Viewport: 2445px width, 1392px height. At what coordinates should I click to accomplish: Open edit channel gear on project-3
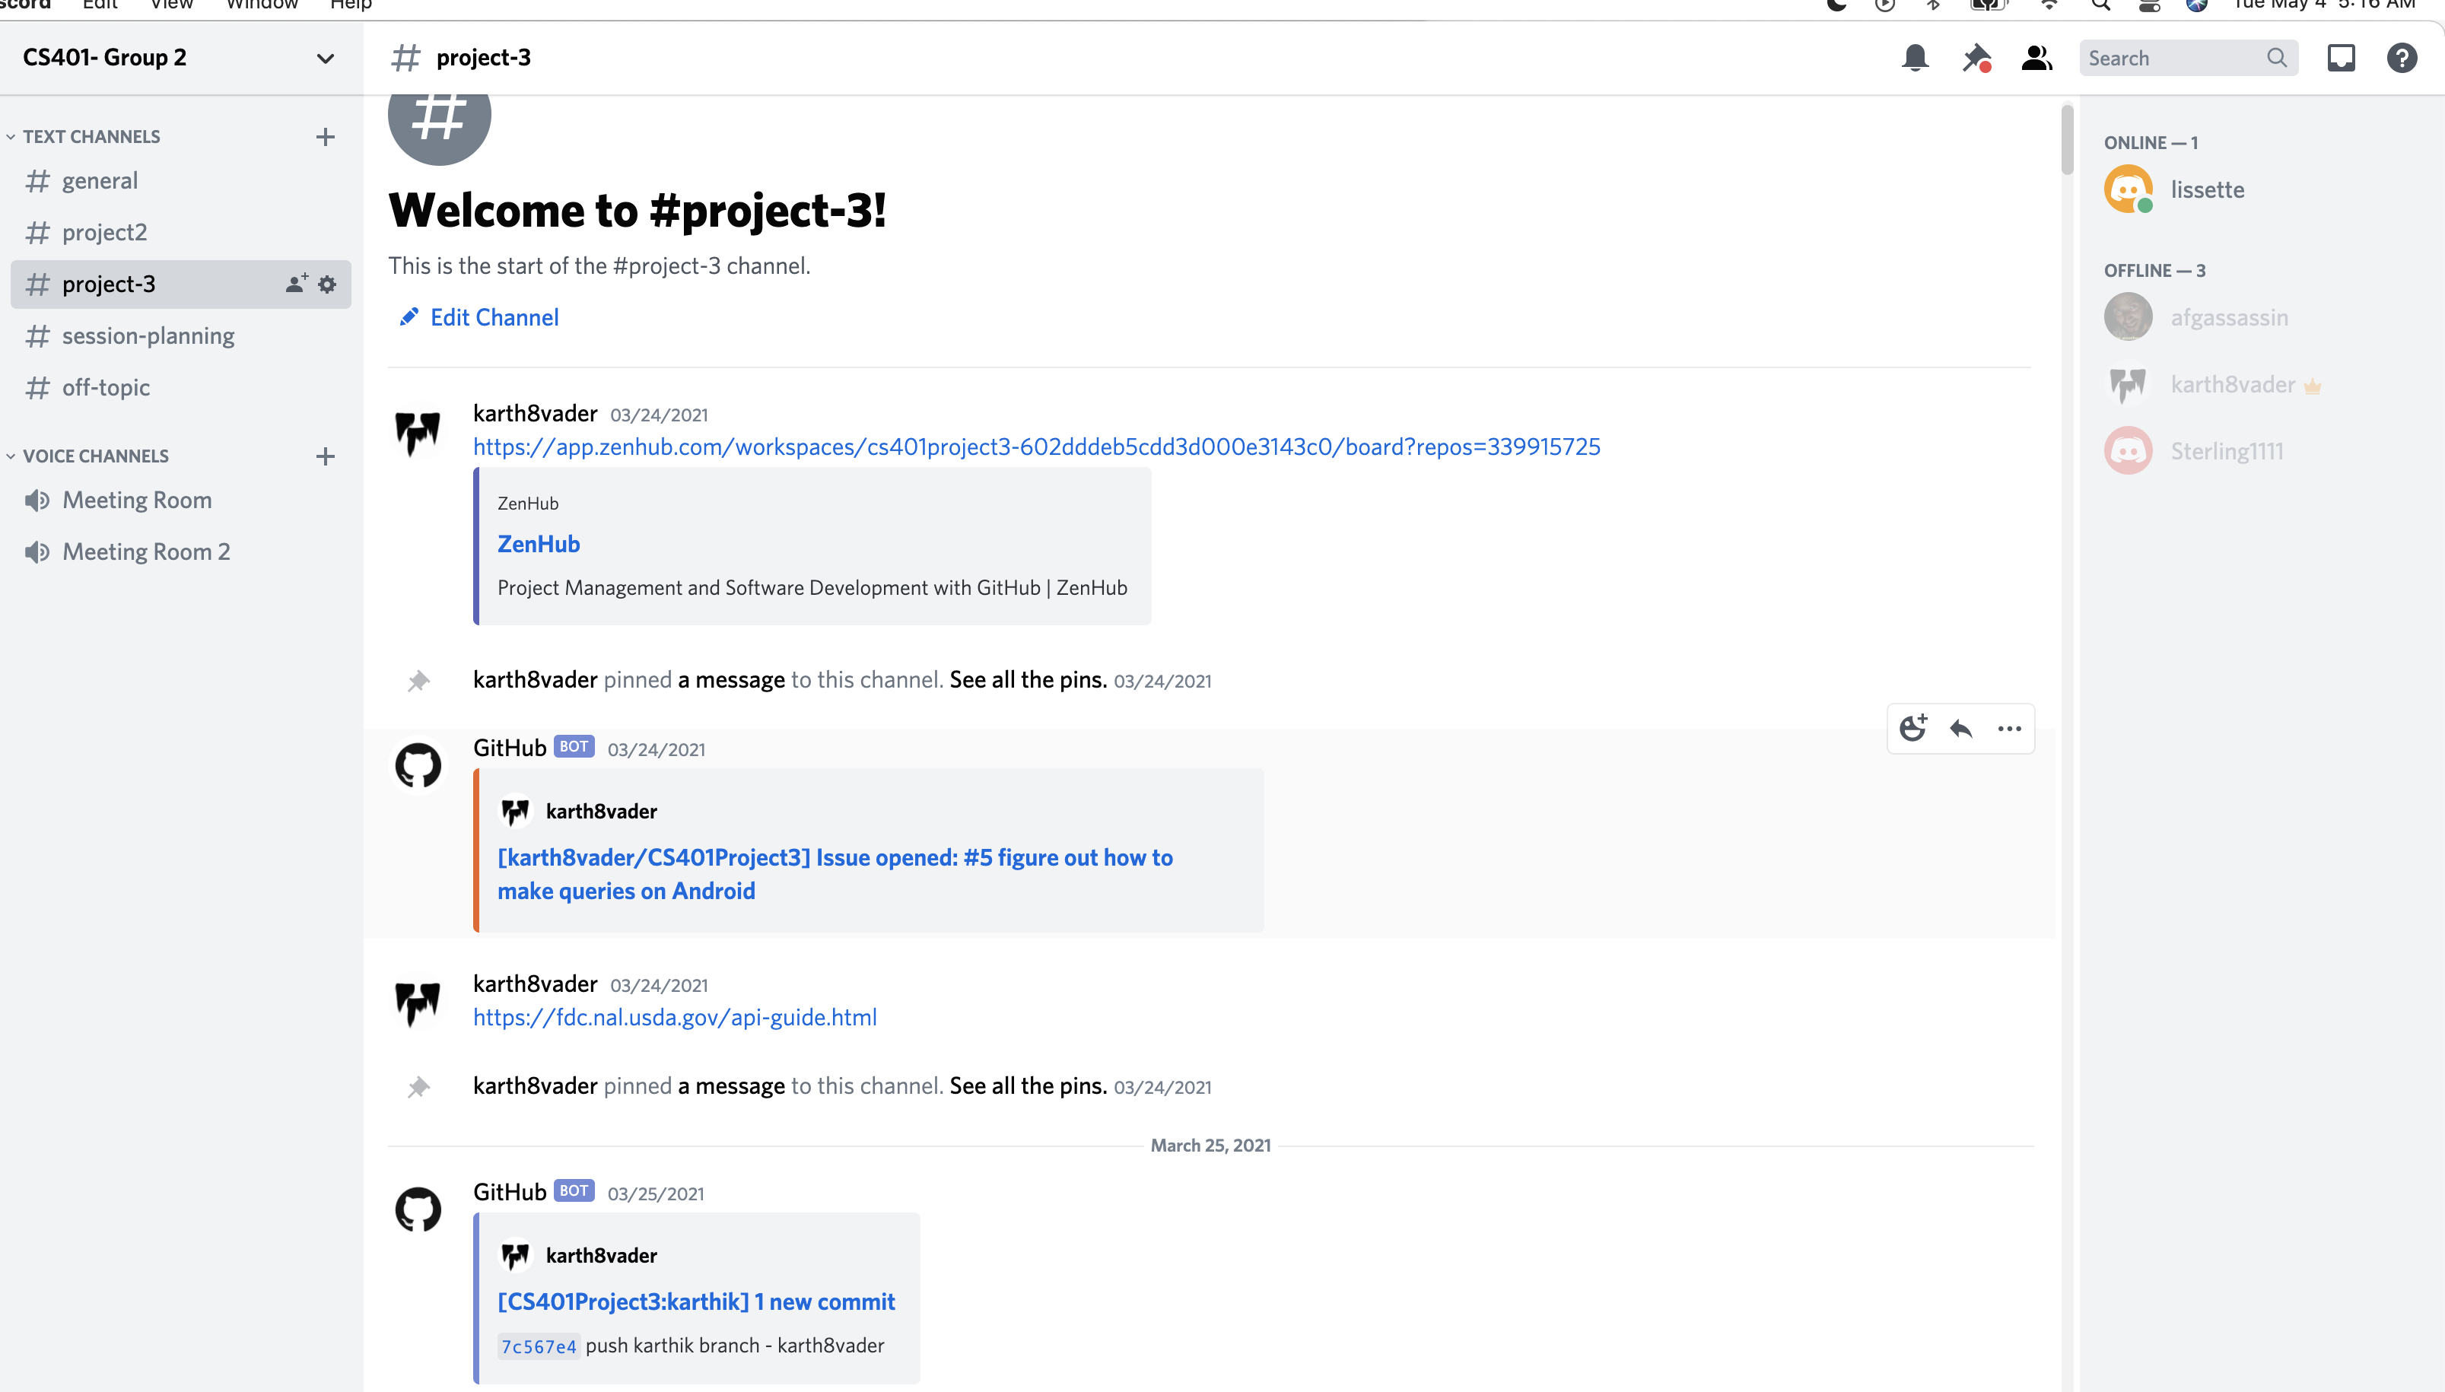pyautogui.click(x=327, y=284)
